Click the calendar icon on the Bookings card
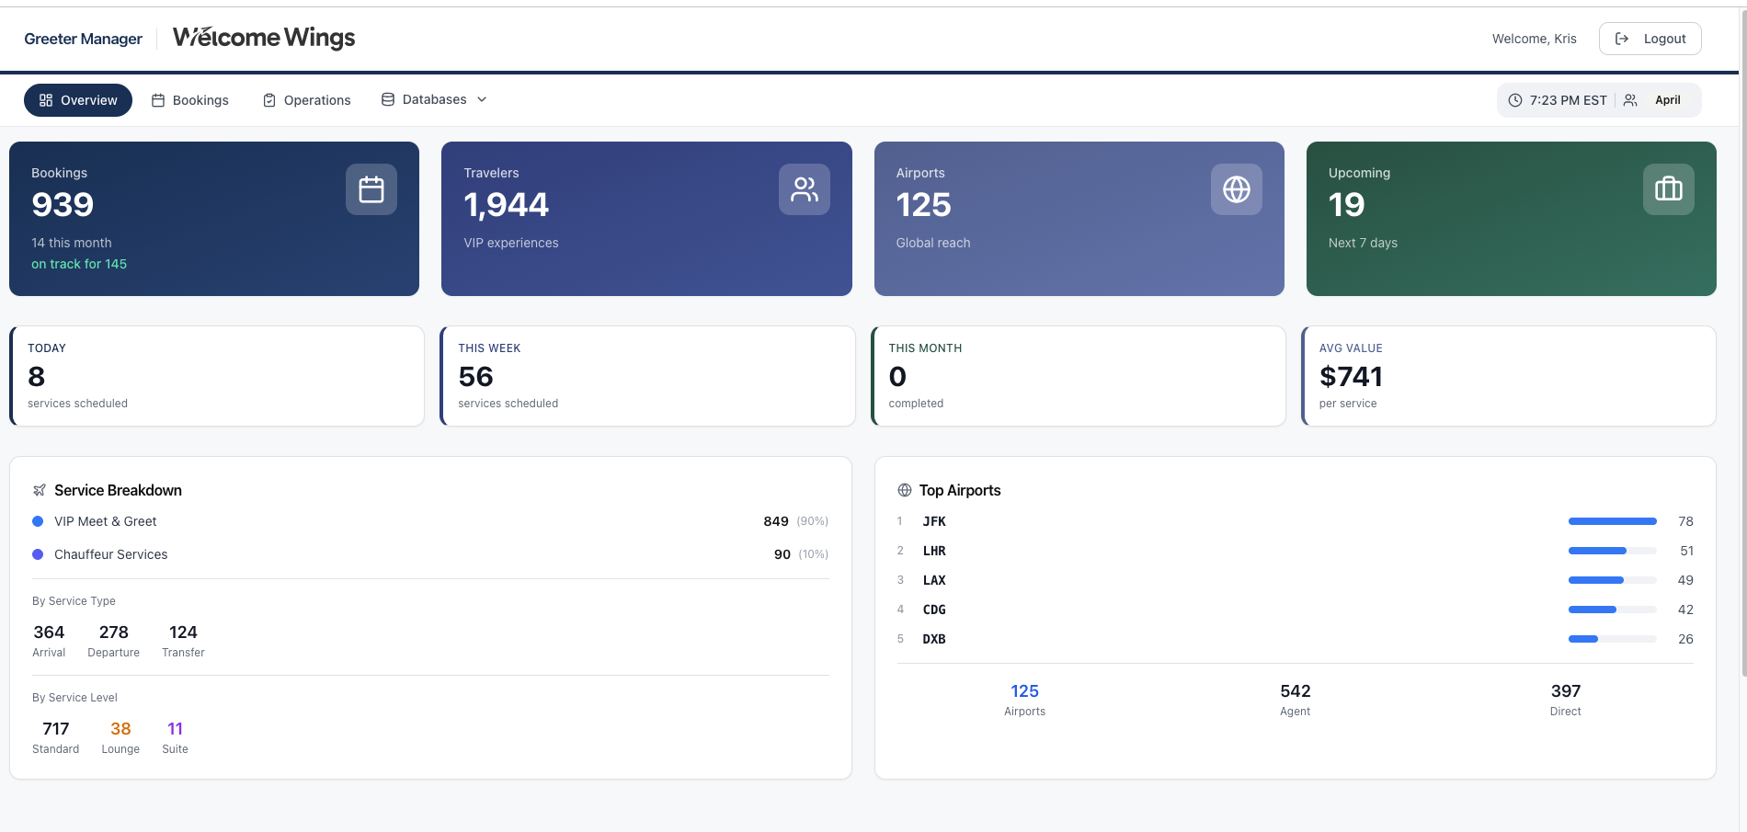Viewport: 1747px width, 832px height. (x=371, y=189)
